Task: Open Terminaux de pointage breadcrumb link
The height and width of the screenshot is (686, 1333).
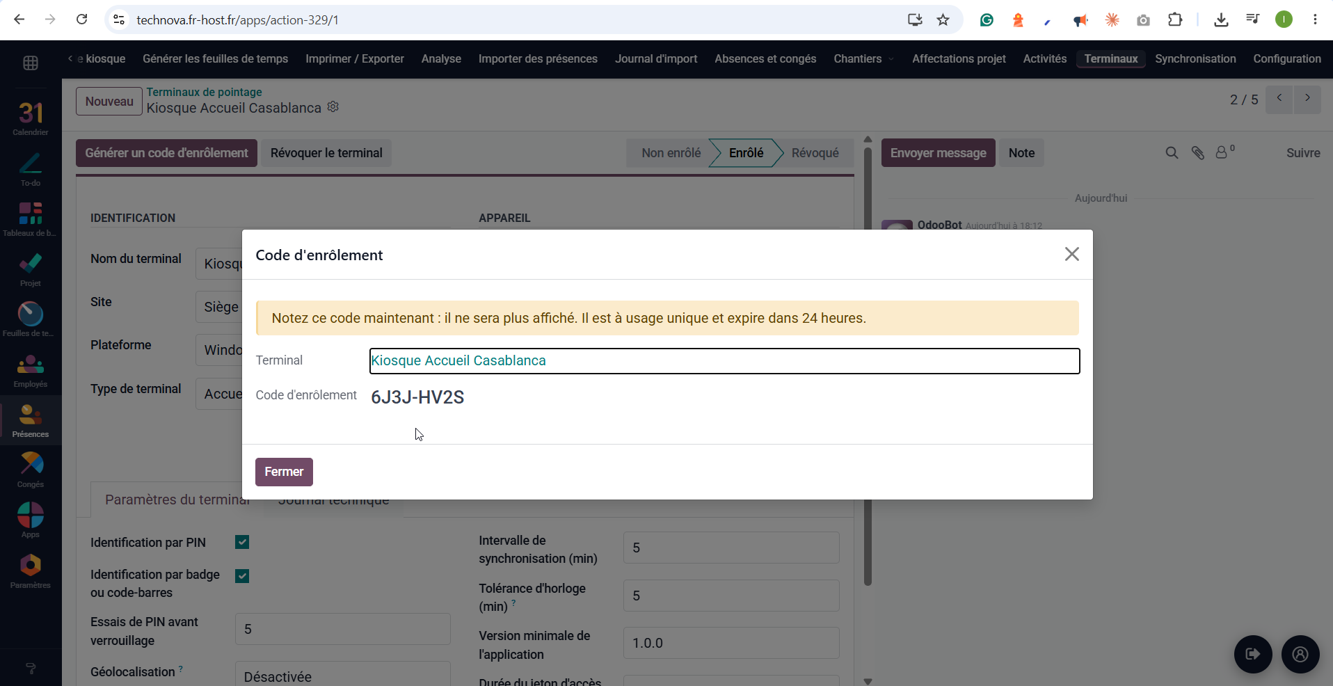Action: [x=204, y=92]
